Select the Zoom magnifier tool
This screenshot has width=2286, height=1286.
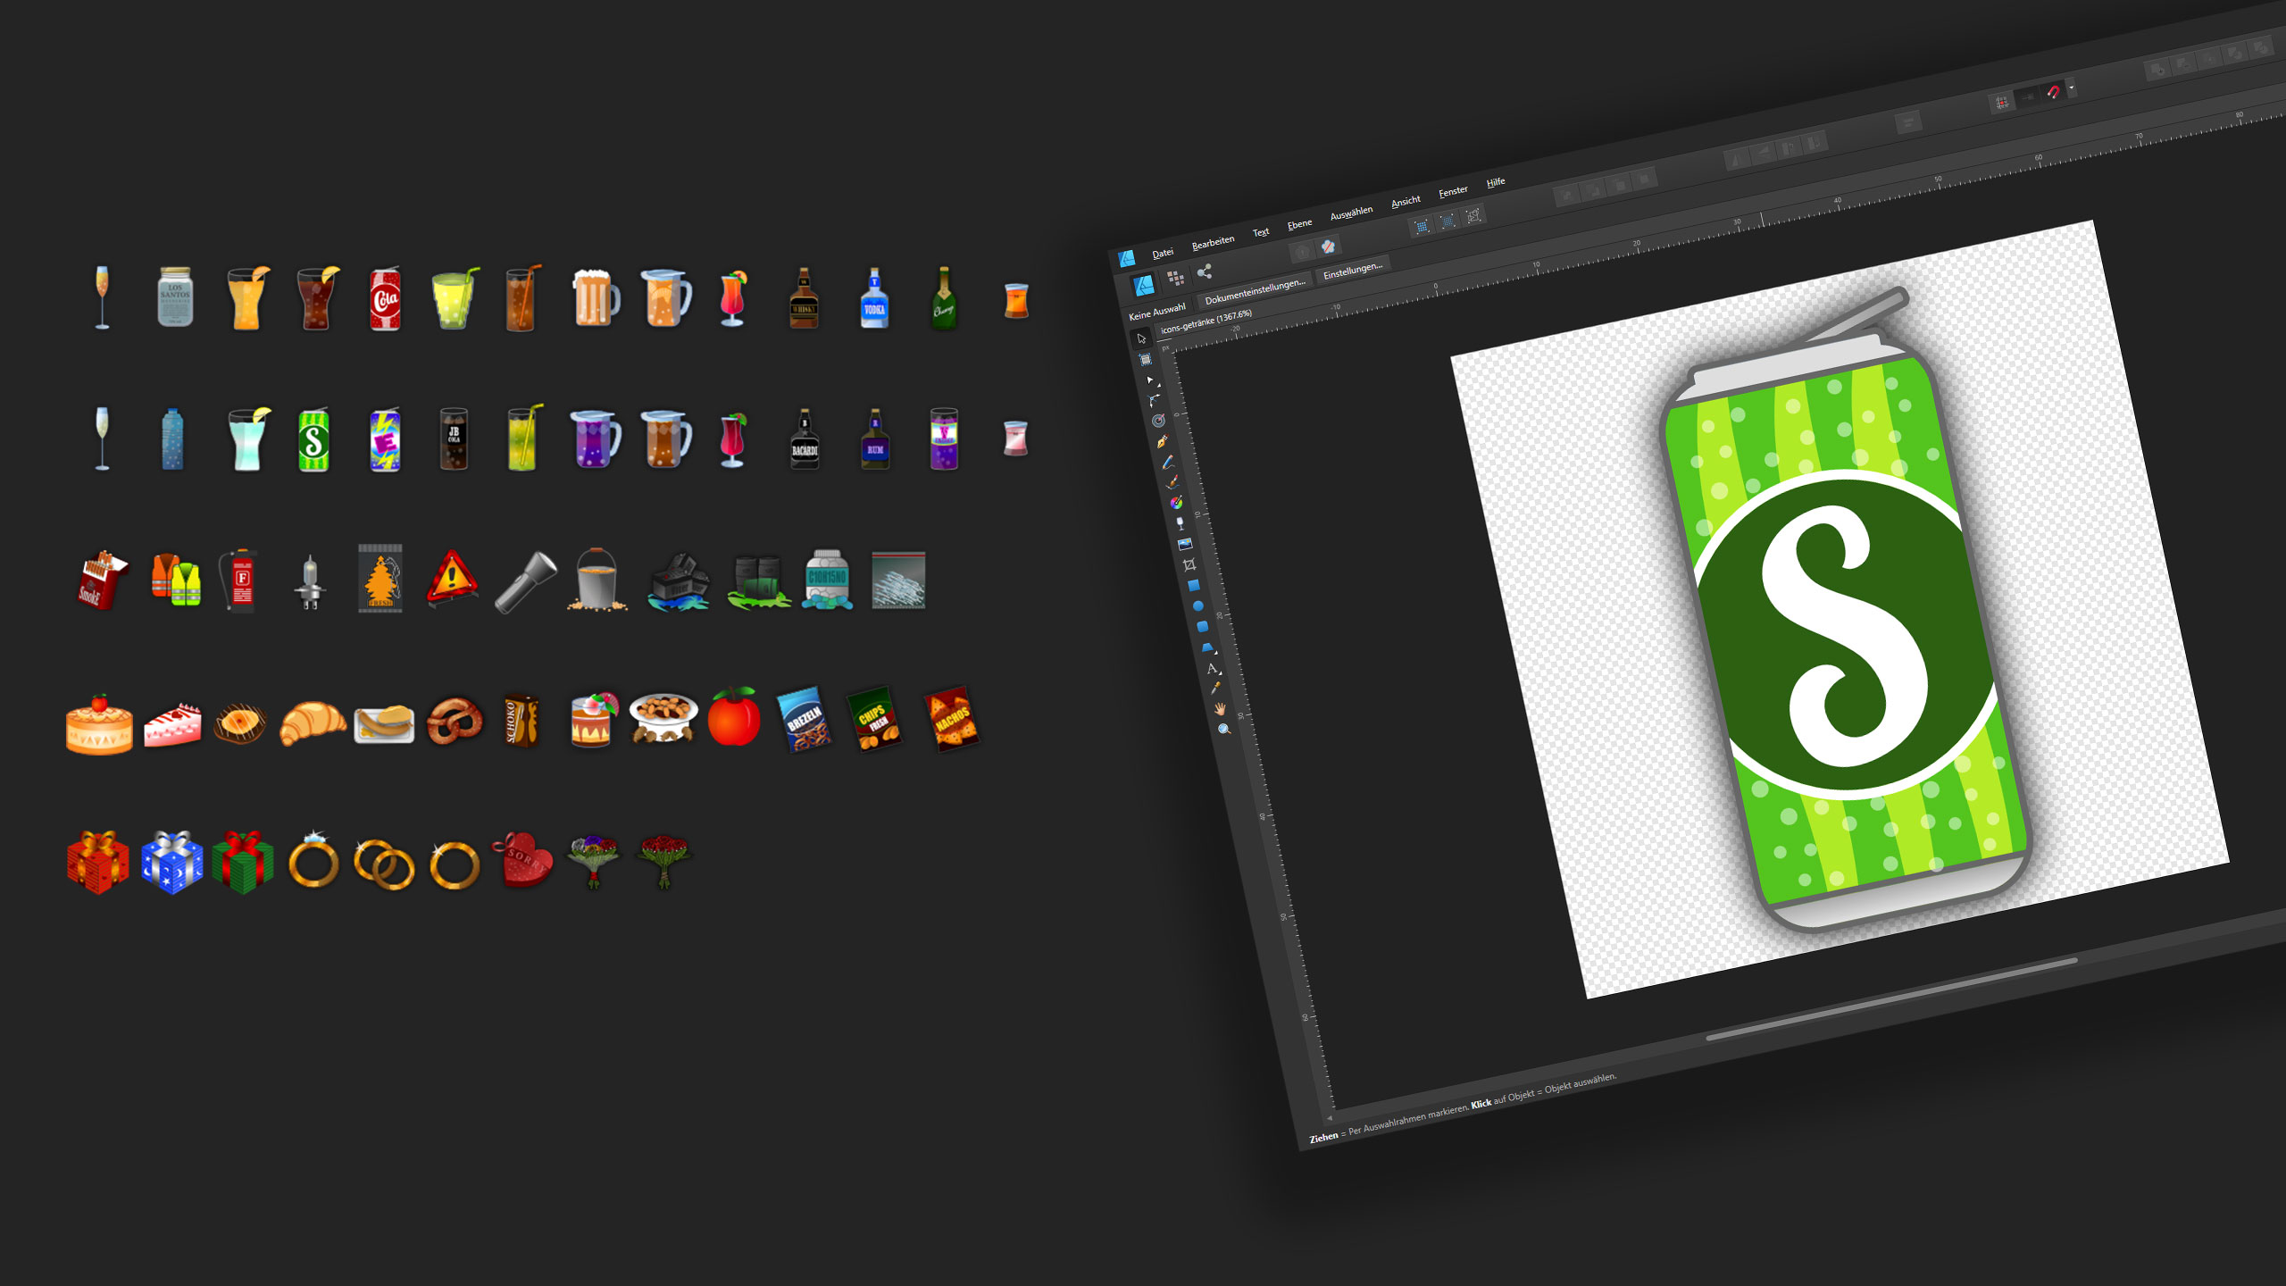point(1224,729)
